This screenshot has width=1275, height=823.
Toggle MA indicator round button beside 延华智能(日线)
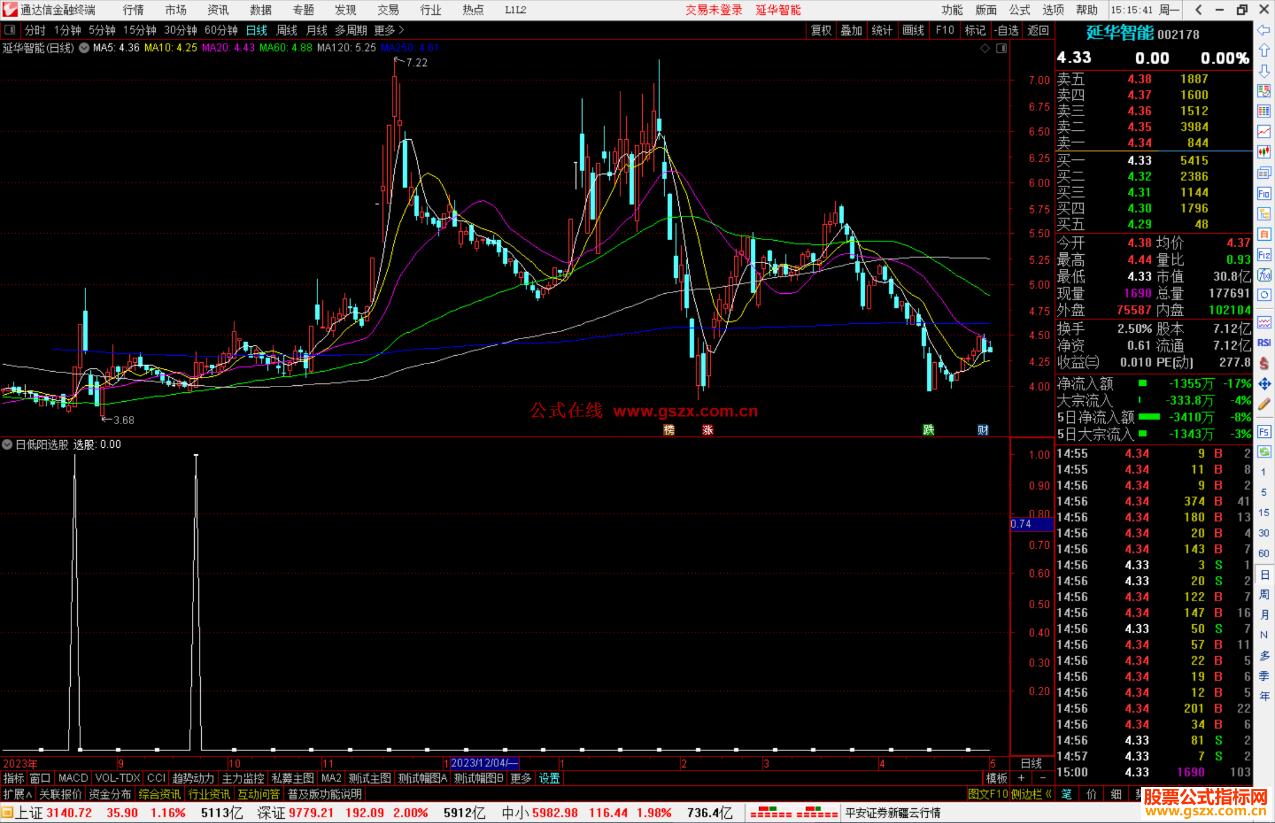click(84, 48)
